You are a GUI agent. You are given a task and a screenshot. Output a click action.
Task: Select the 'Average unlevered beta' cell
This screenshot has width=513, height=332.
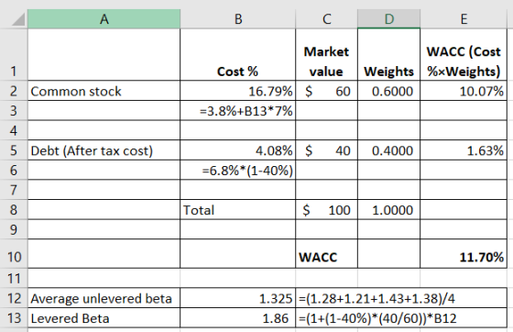(x=104, y=298)
